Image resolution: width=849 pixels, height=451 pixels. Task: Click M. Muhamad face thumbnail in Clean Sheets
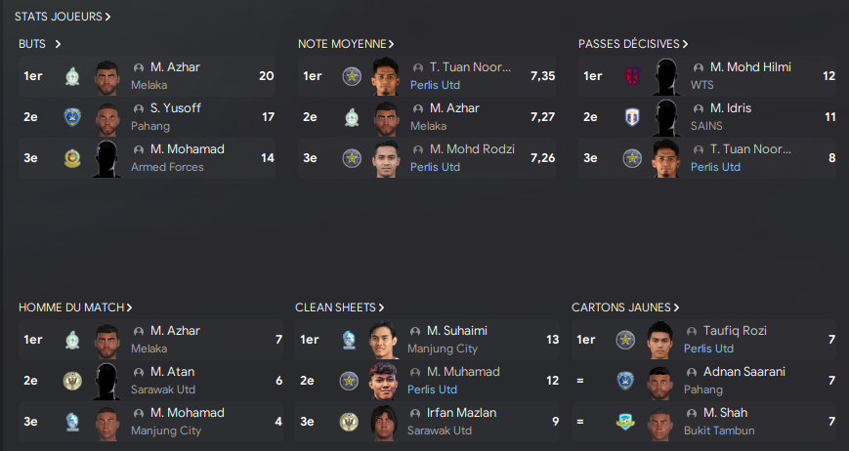(x=383, y=381)
